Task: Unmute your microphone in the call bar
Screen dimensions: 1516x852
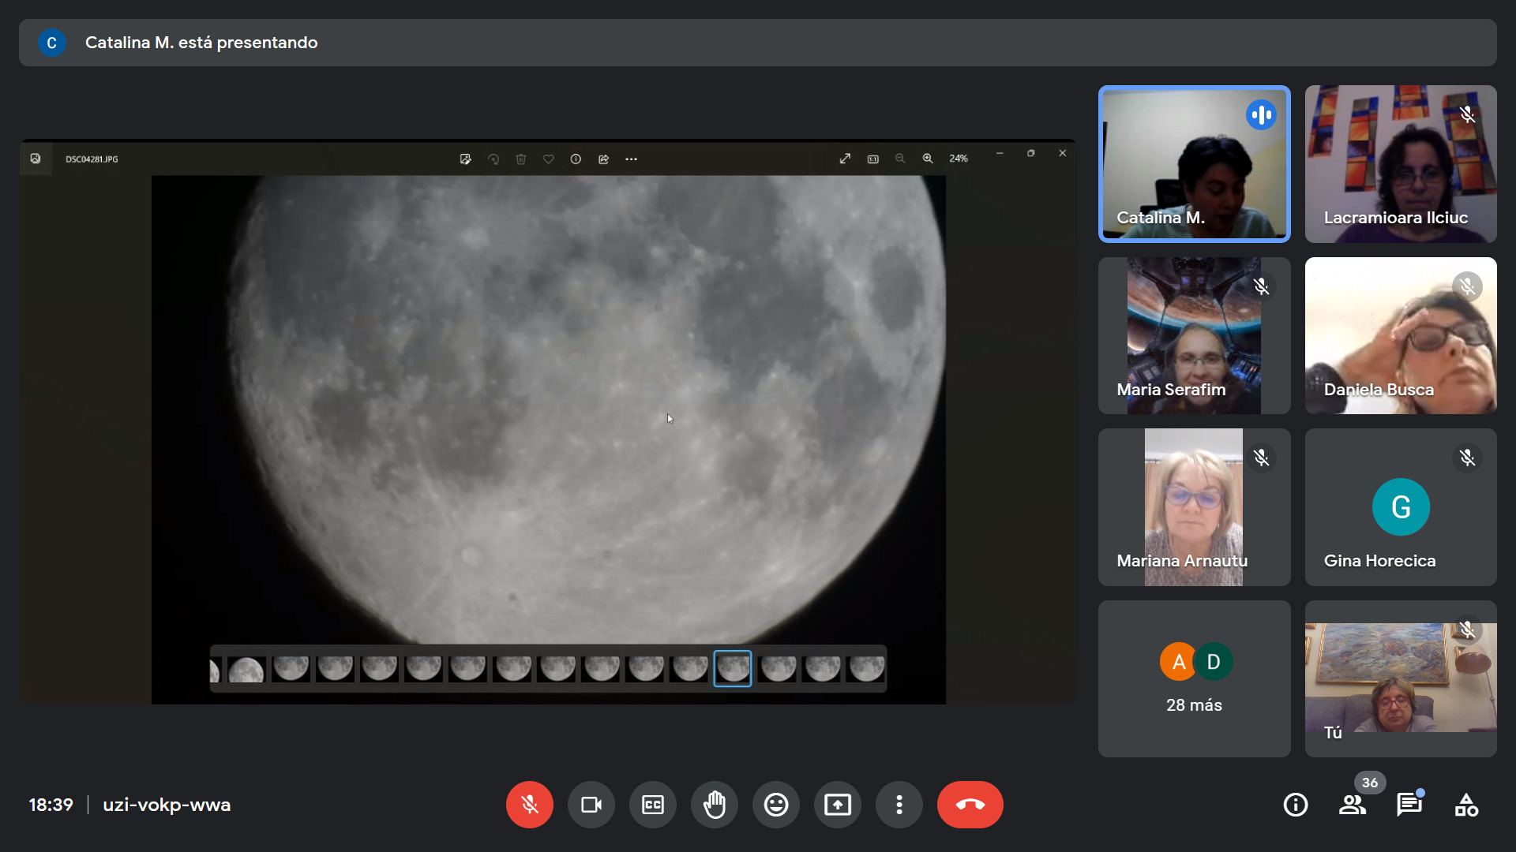Action: [x=529, y=805]
